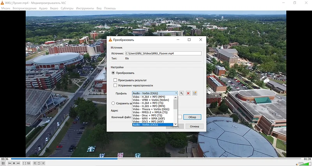Maximize the Преобразовать dialog
312x166 pixels.
tap(189, 40)
